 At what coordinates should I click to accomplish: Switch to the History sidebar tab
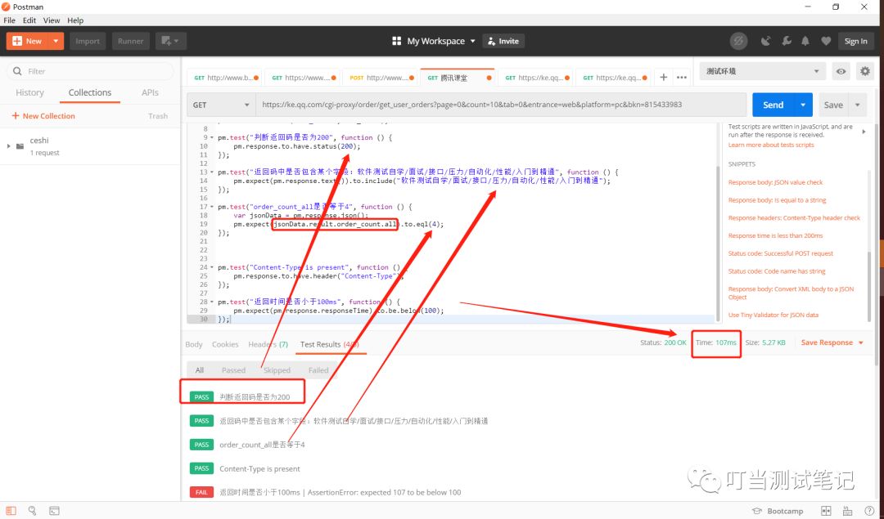click(x=29, y=92)
